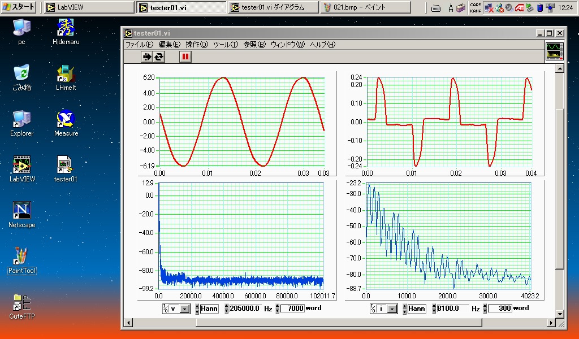Click the horizontal scrollbar at window bottom

(x=339, y=323)
